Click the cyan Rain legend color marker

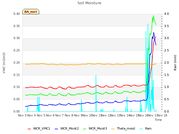(141, 129)
